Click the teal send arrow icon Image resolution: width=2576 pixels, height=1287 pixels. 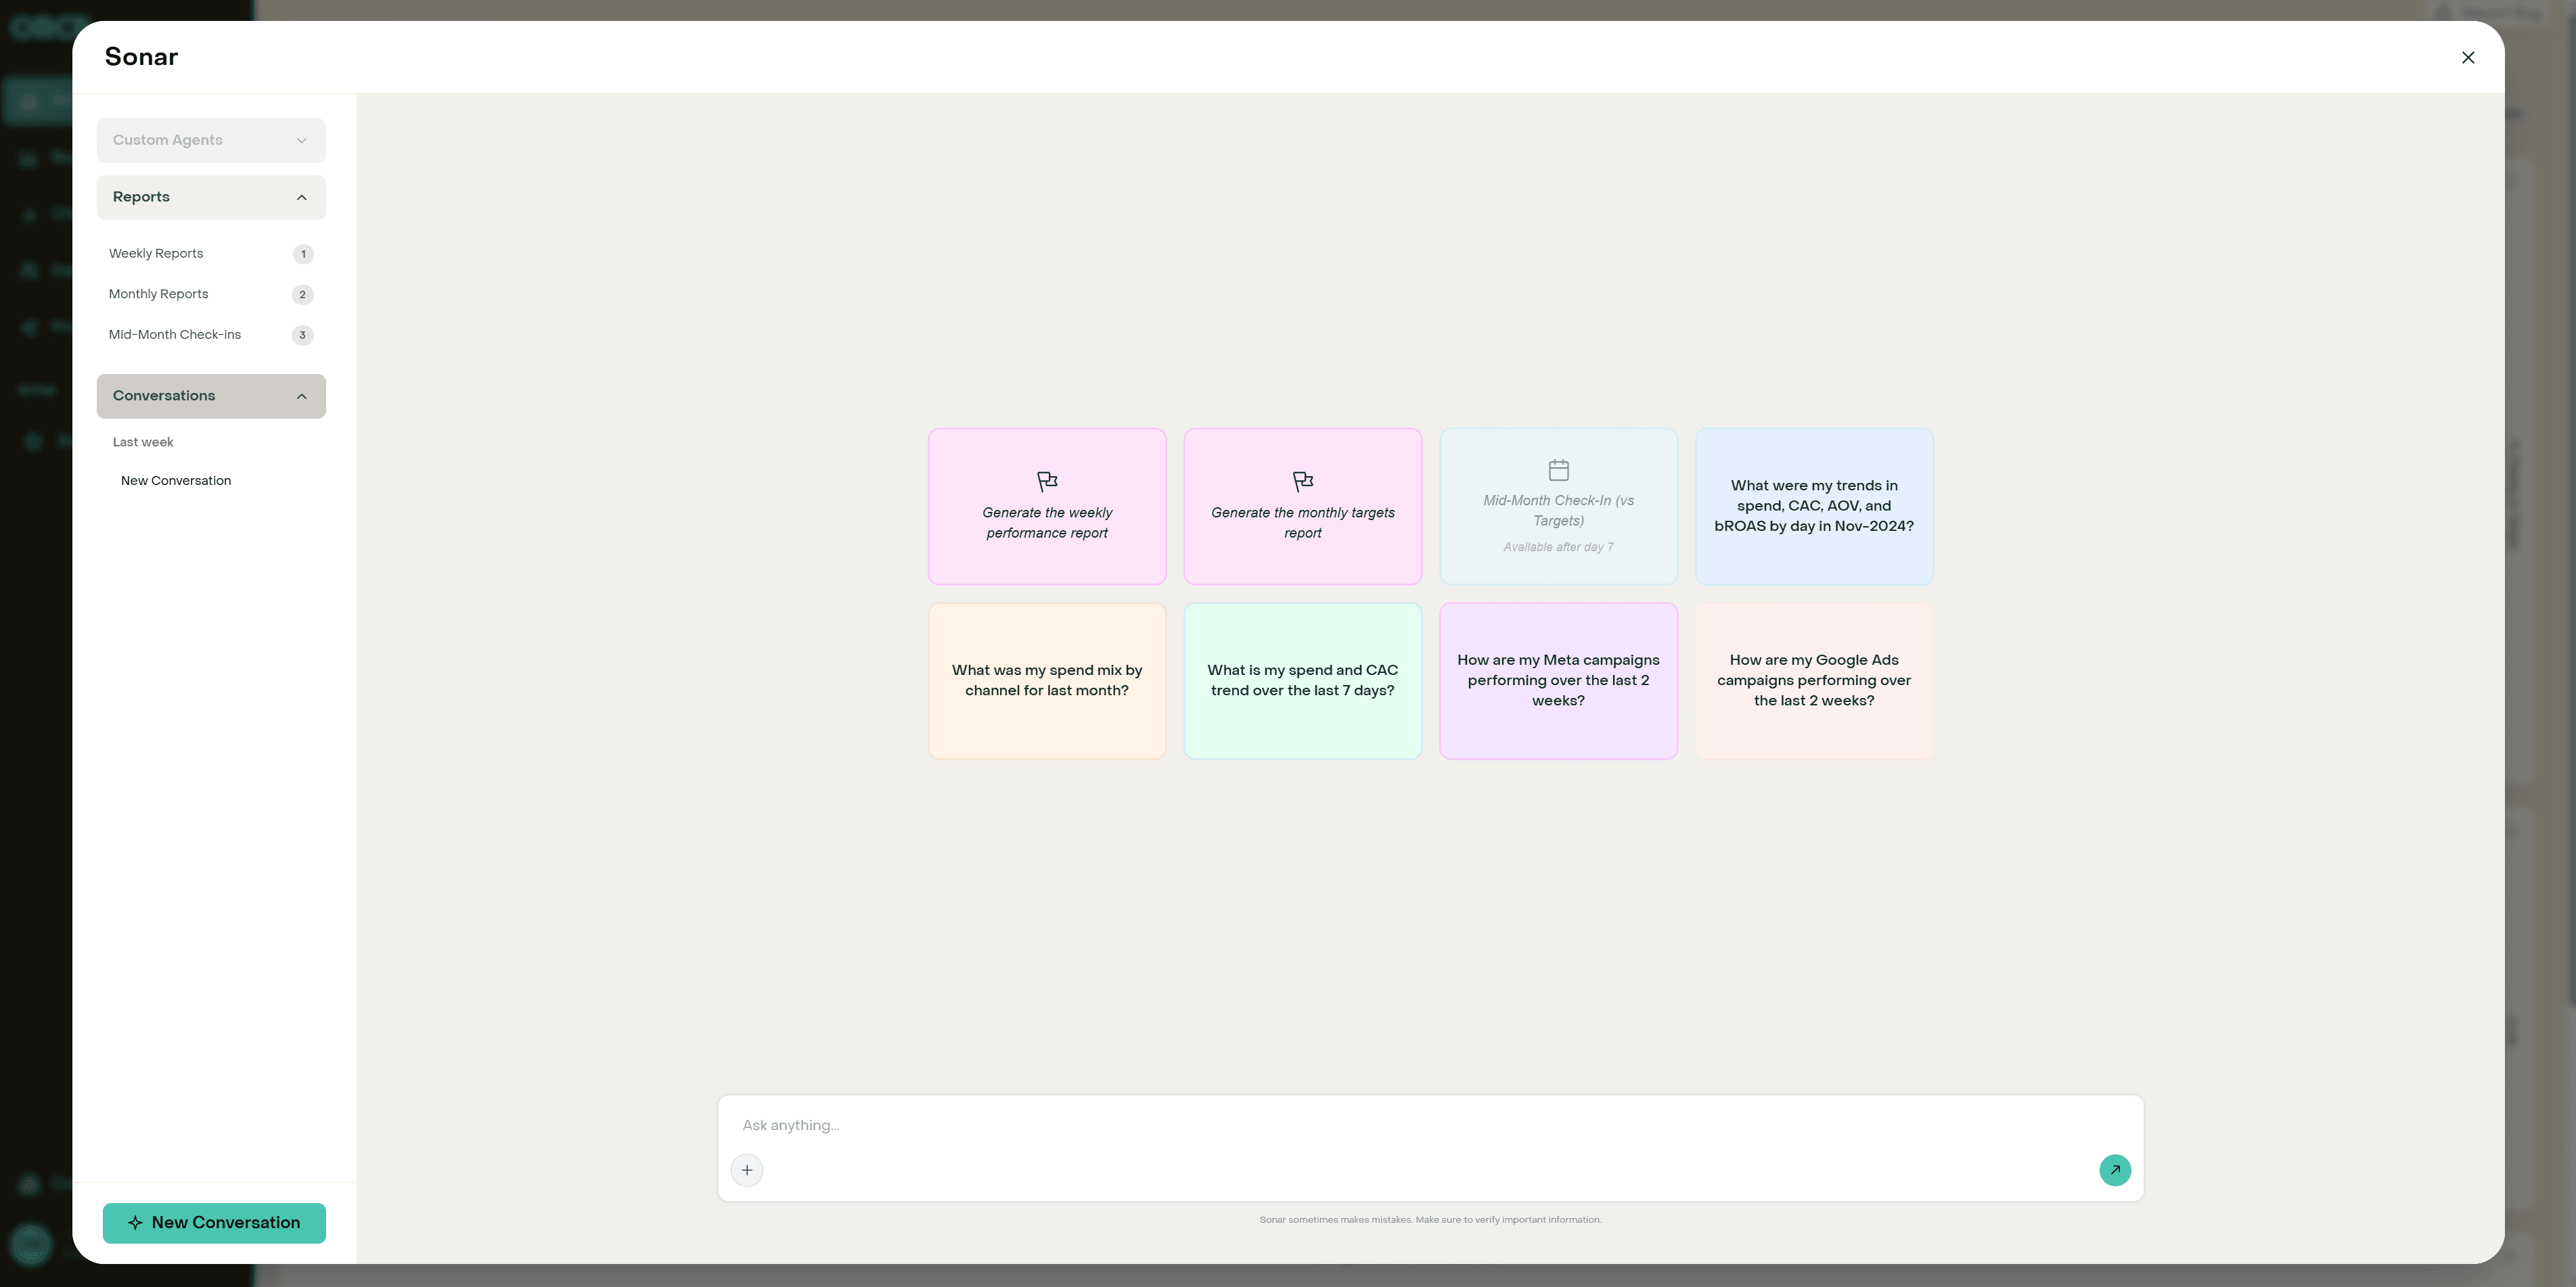[x=2115, y=1169]
